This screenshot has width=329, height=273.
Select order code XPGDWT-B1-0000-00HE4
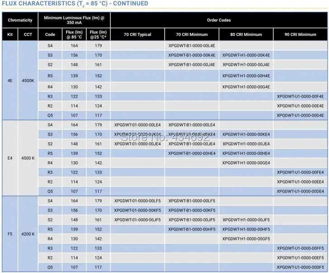tap(191, 153)
